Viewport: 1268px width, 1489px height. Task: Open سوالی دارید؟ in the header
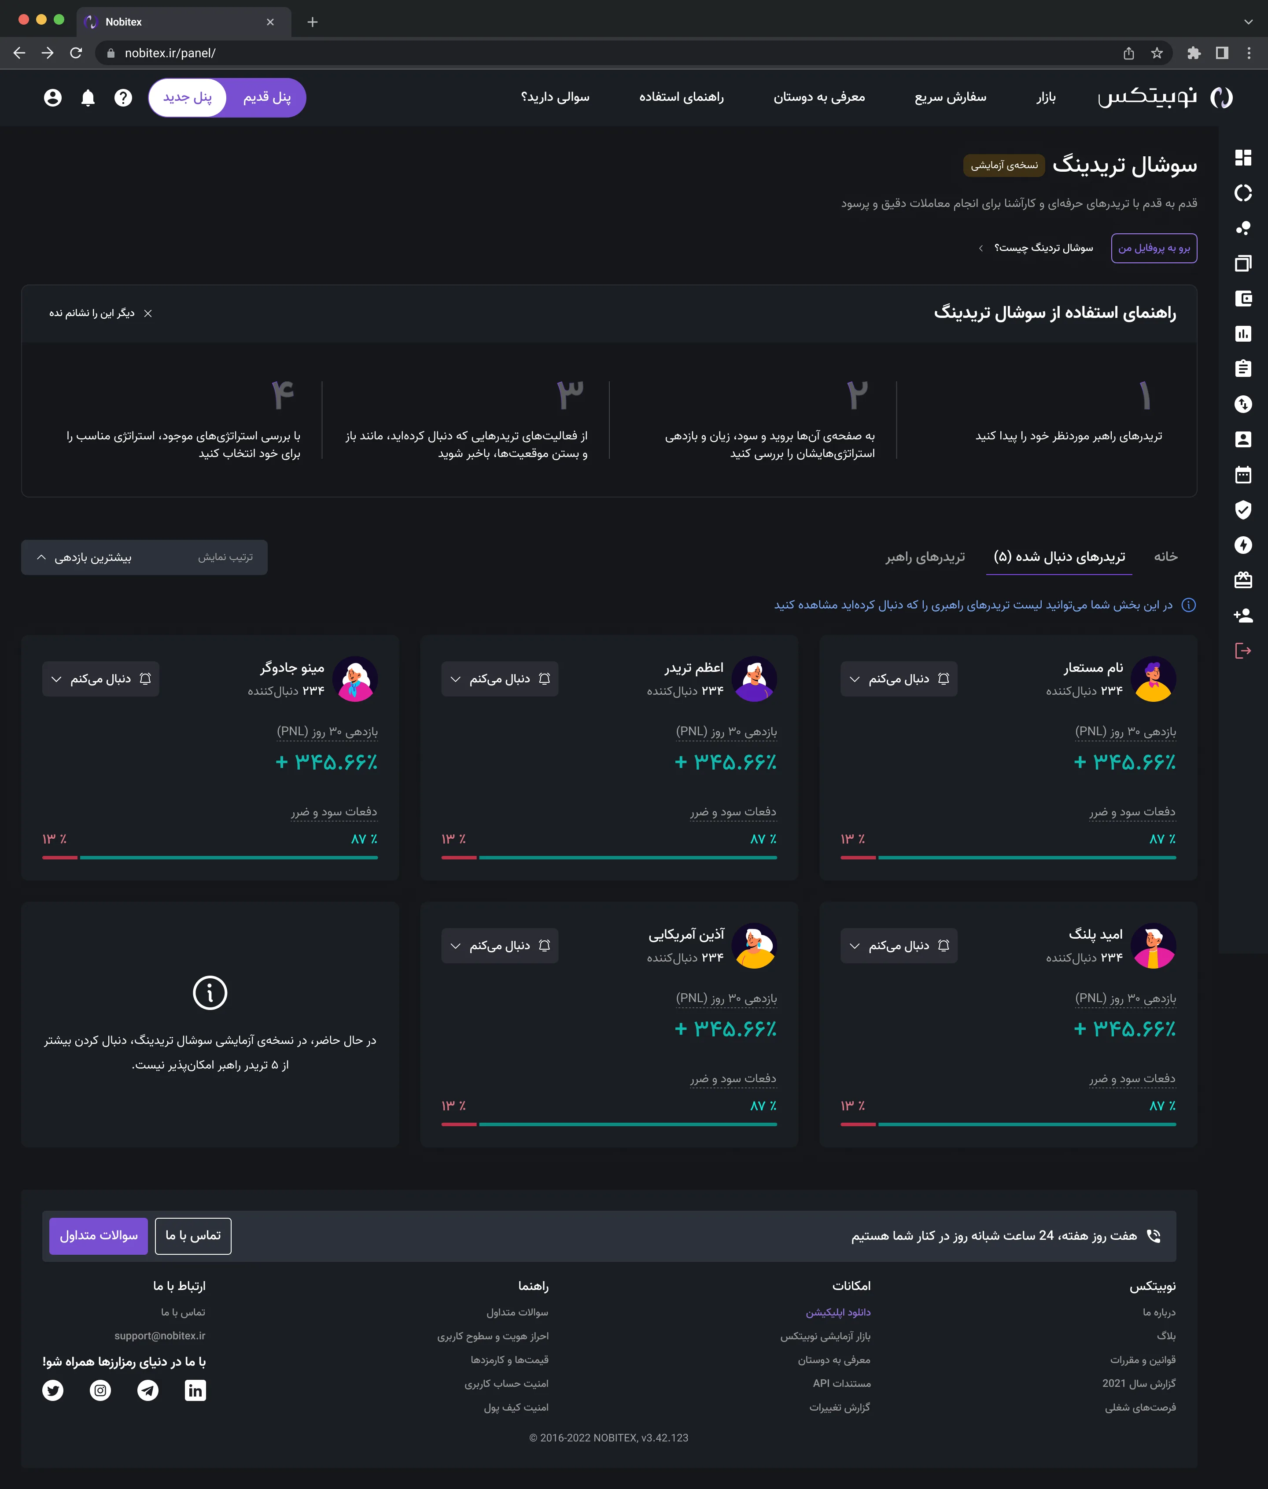pyautogui.click(x=555, y=97)
